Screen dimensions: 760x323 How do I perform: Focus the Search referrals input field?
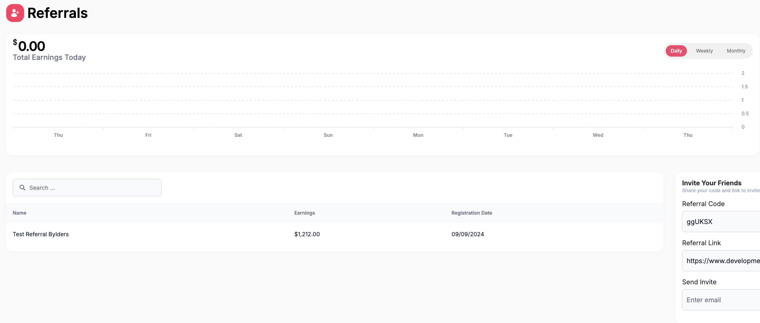pyautogui.click(x=87, y=188)
